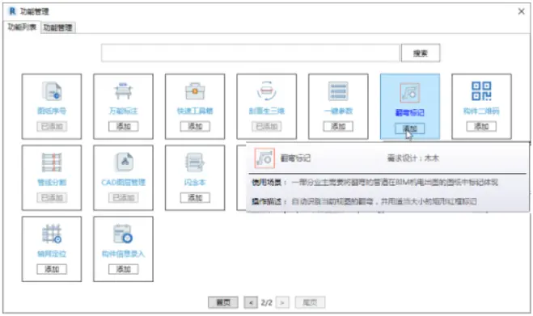Click the 一键参数 label text
Image resolution: width=533 pixels, height=316 pixels.
click(x=338, y=111)
